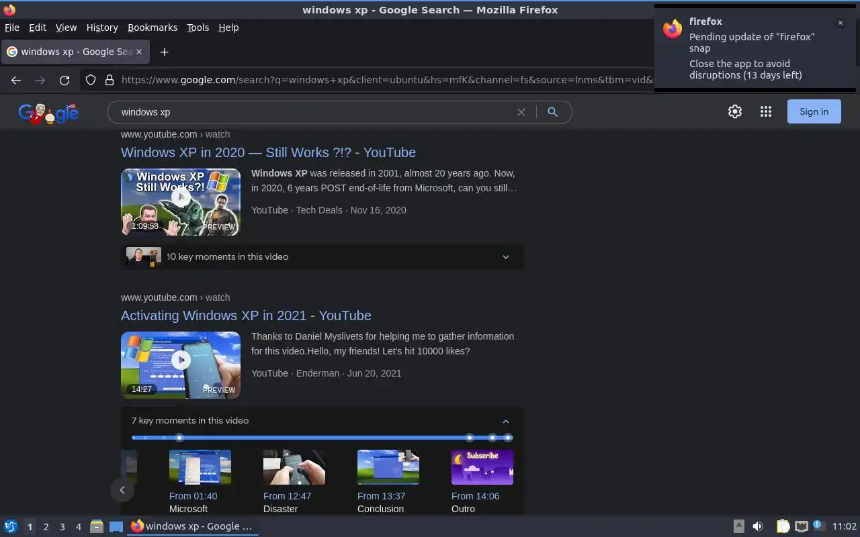Click the Subscribe Outro thumbnail
Viewport: 860px width, 537px height.
pyautogui.click(x=482, y=467)
